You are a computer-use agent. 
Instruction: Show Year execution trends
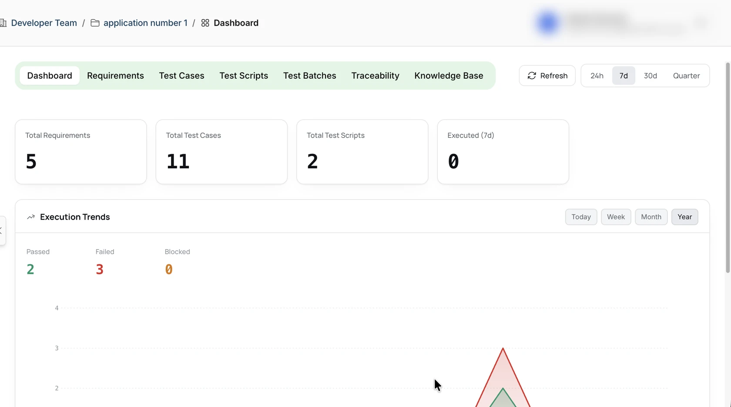[x=684, y=217]
